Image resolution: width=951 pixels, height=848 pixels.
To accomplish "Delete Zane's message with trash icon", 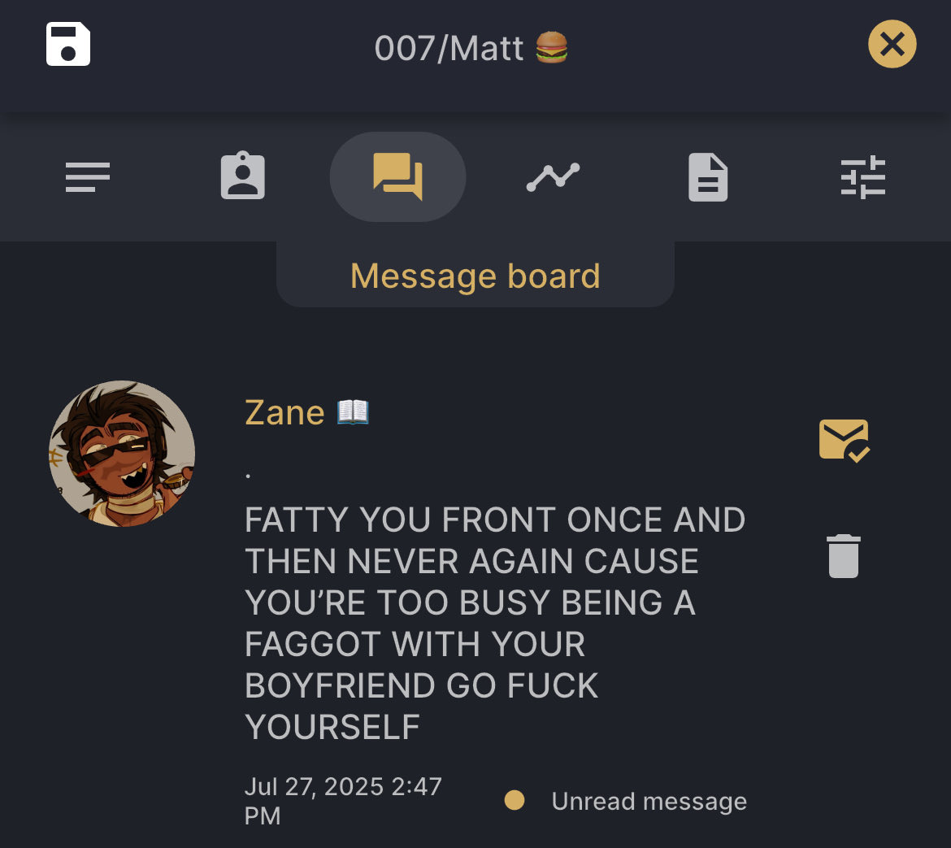I will [x=844, y=555].
